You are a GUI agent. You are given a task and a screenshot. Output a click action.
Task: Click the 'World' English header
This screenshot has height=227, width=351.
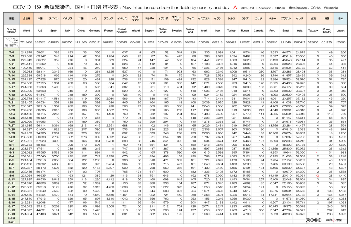click(x=26, y=31)
